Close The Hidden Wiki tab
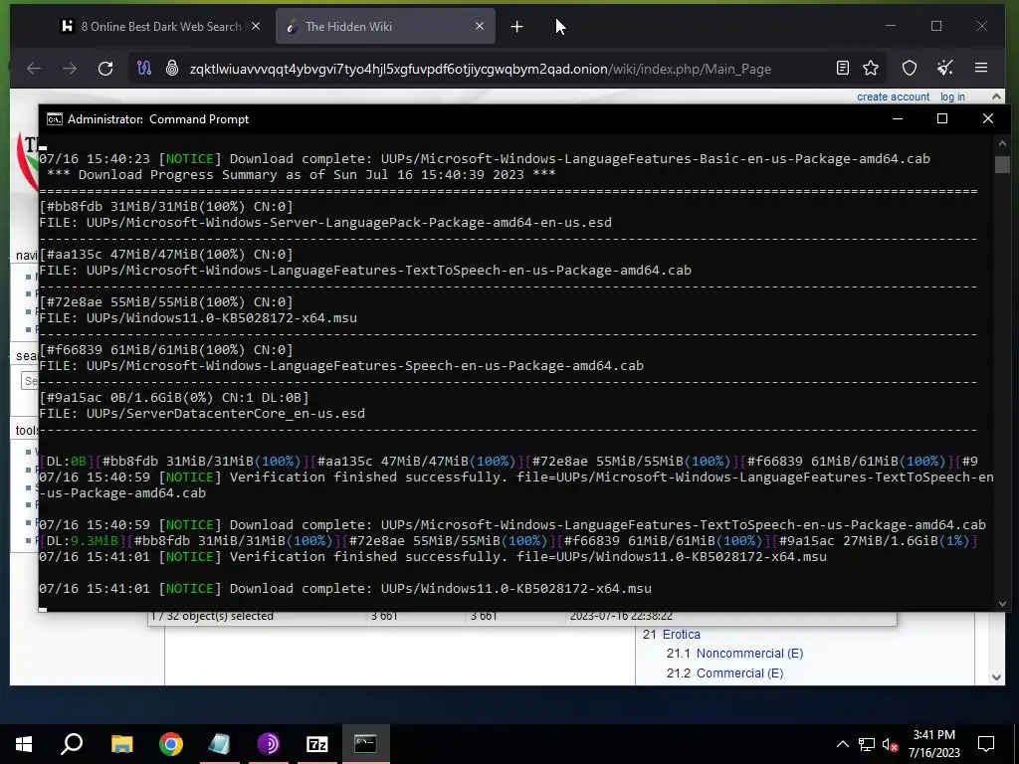This screenshot has height=764, width=1019. coord(480,26)
